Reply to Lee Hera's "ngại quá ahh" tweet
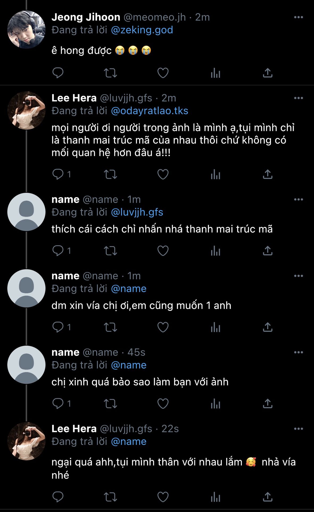This screenshot has width=314, height=512. [x=58, y=497]
